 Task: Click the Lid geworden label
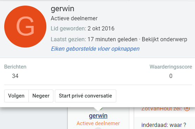tap(69, 29)
